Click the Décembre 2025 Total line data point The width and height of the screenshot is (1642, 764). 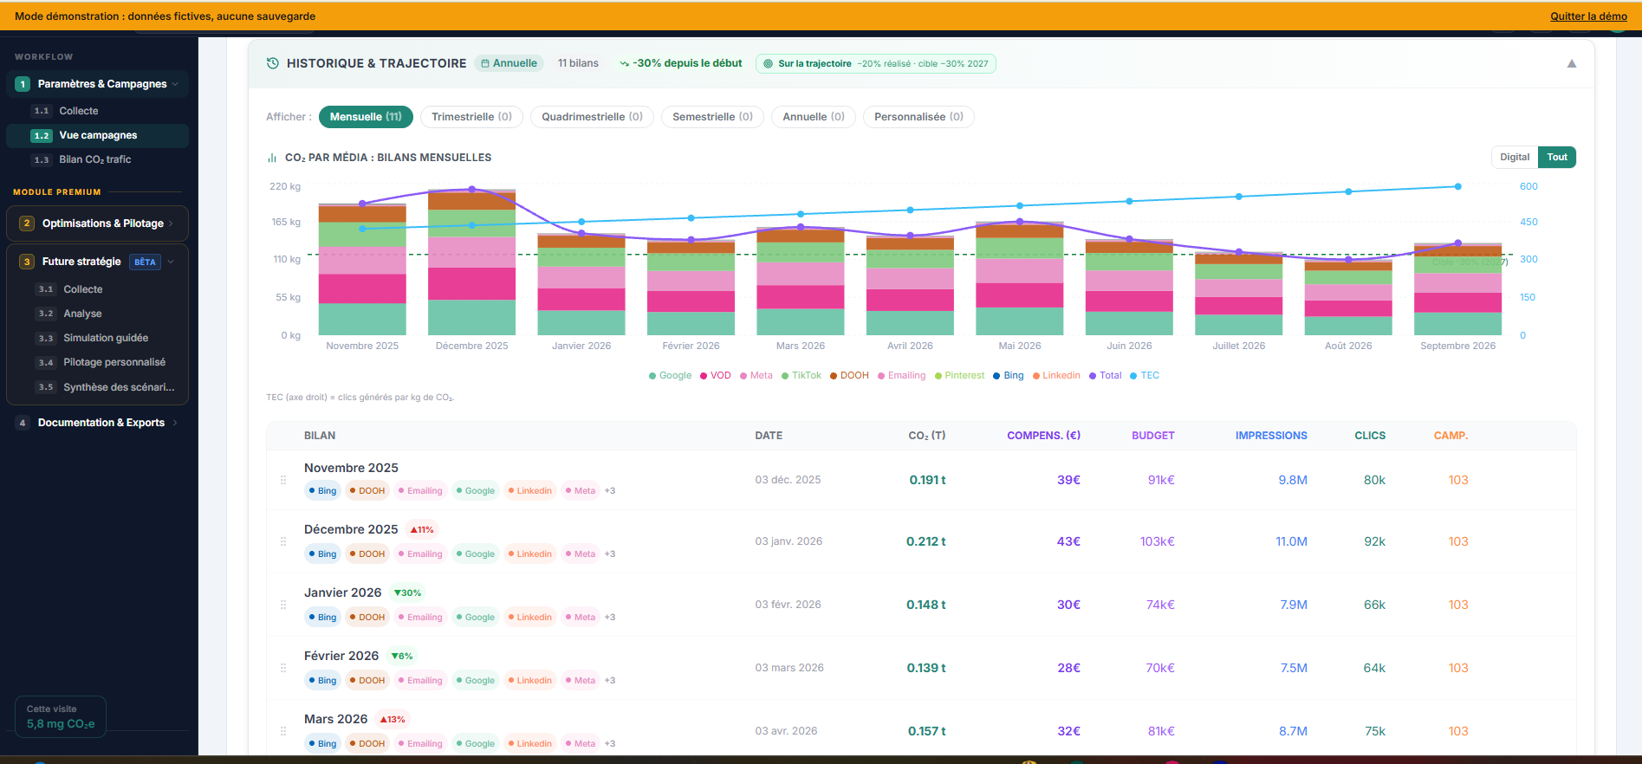471,189
